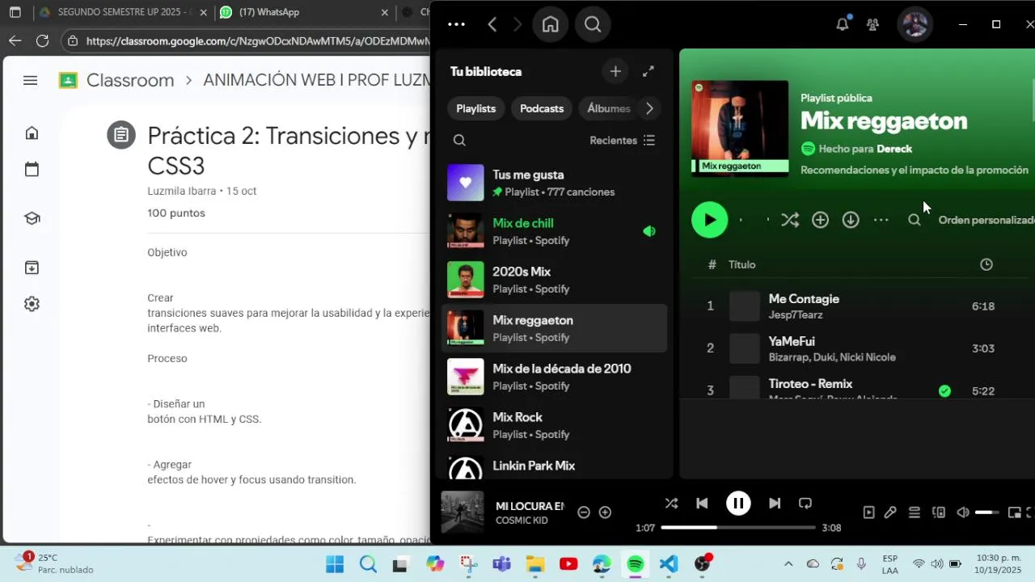Open the Mix Rock playlist
Screen dimensions: 1035x582
click(x=555, y=425)
